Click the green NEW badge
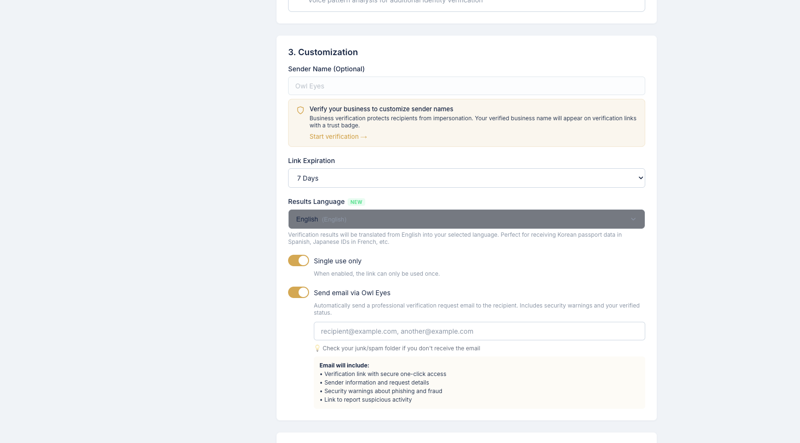The width and height of the screenshot is (800, 443). [356, 202]
